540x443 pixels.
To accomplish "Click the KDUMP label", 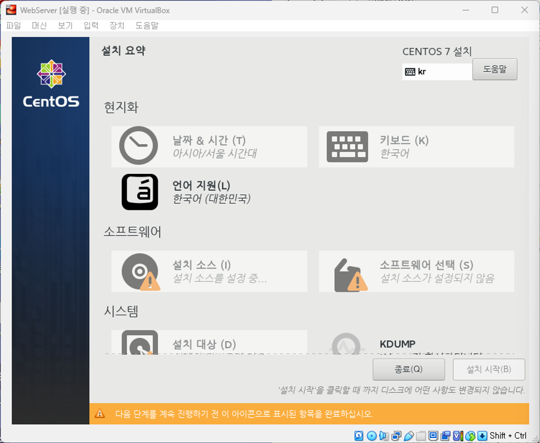I will click(x=398, y=344).
